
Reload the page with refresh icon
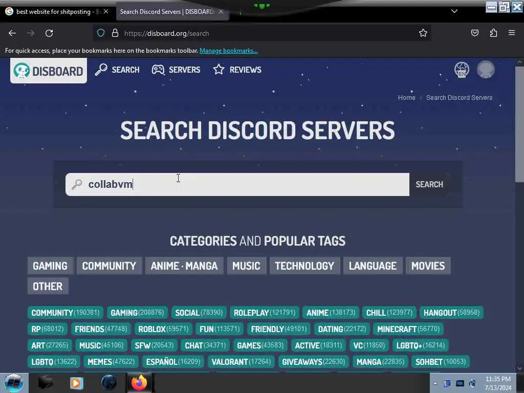49,33
